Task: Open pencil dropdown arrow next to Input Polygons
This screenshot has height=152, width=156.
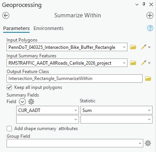Action: [149, 47]
